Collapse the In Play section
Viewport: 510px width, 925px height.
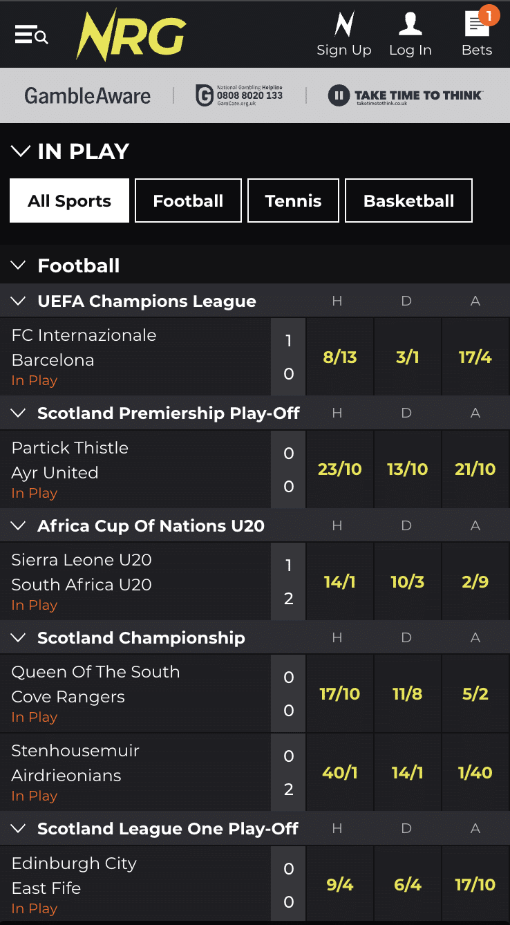pyautogui.click(x=21, y=151)
